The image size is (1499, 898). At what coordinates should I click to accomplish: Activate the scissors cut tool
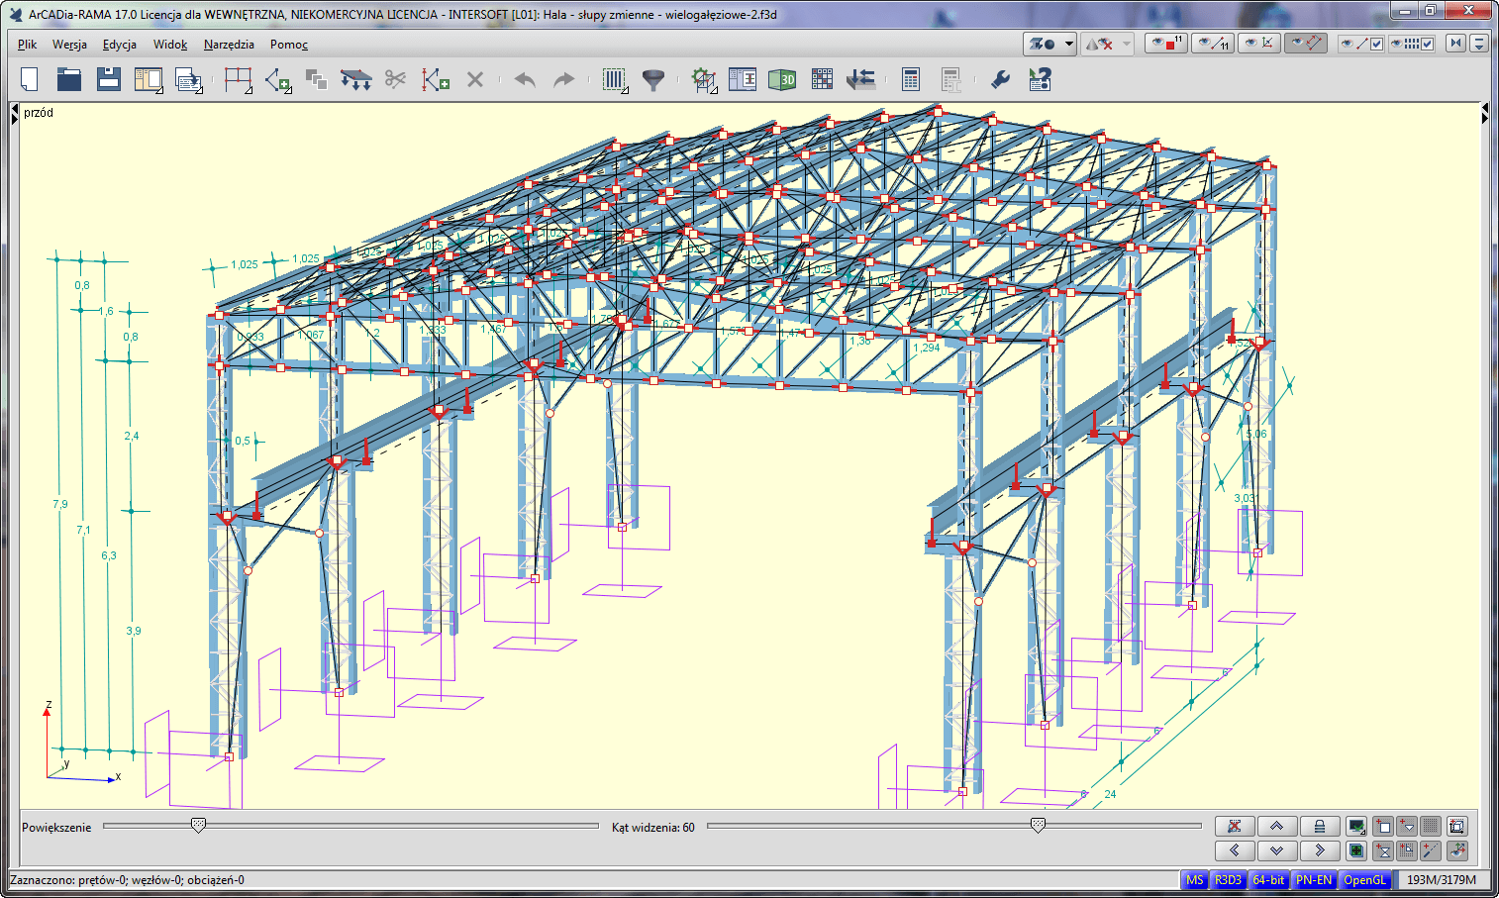pos(394,78)
